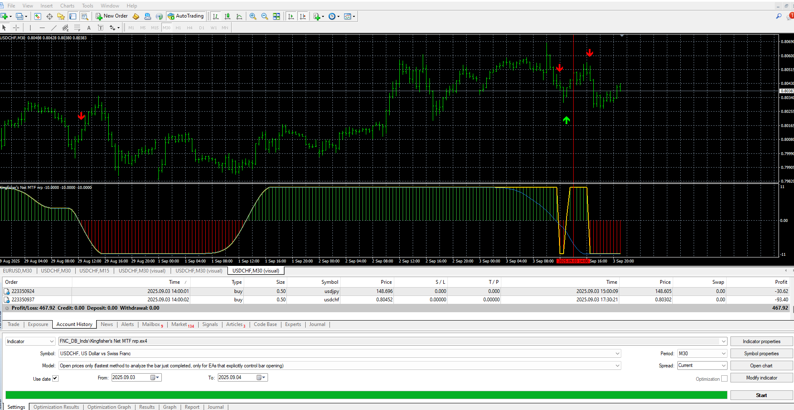Open the Indicators list toolbar icon
Viewport: 794px width, 410px height.
(x=317, y=16)
